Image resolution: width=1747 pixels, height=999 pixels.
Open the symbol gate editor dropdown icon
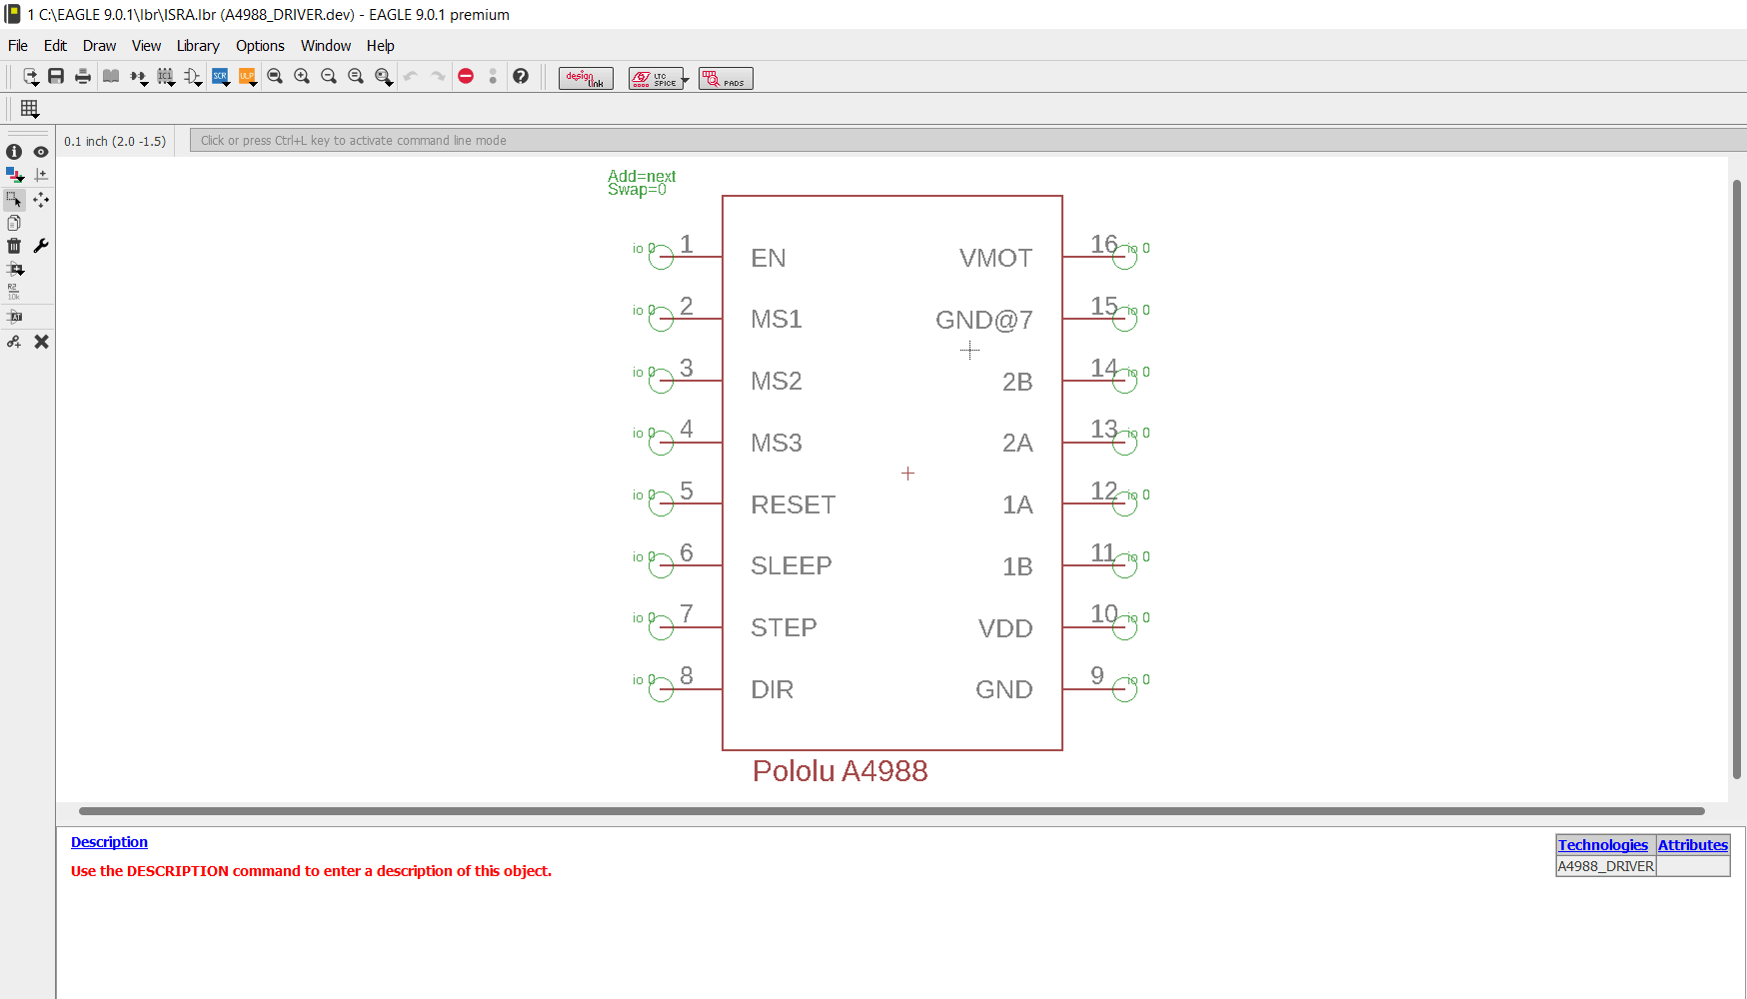pyautogui.click(x=193, y=77)
